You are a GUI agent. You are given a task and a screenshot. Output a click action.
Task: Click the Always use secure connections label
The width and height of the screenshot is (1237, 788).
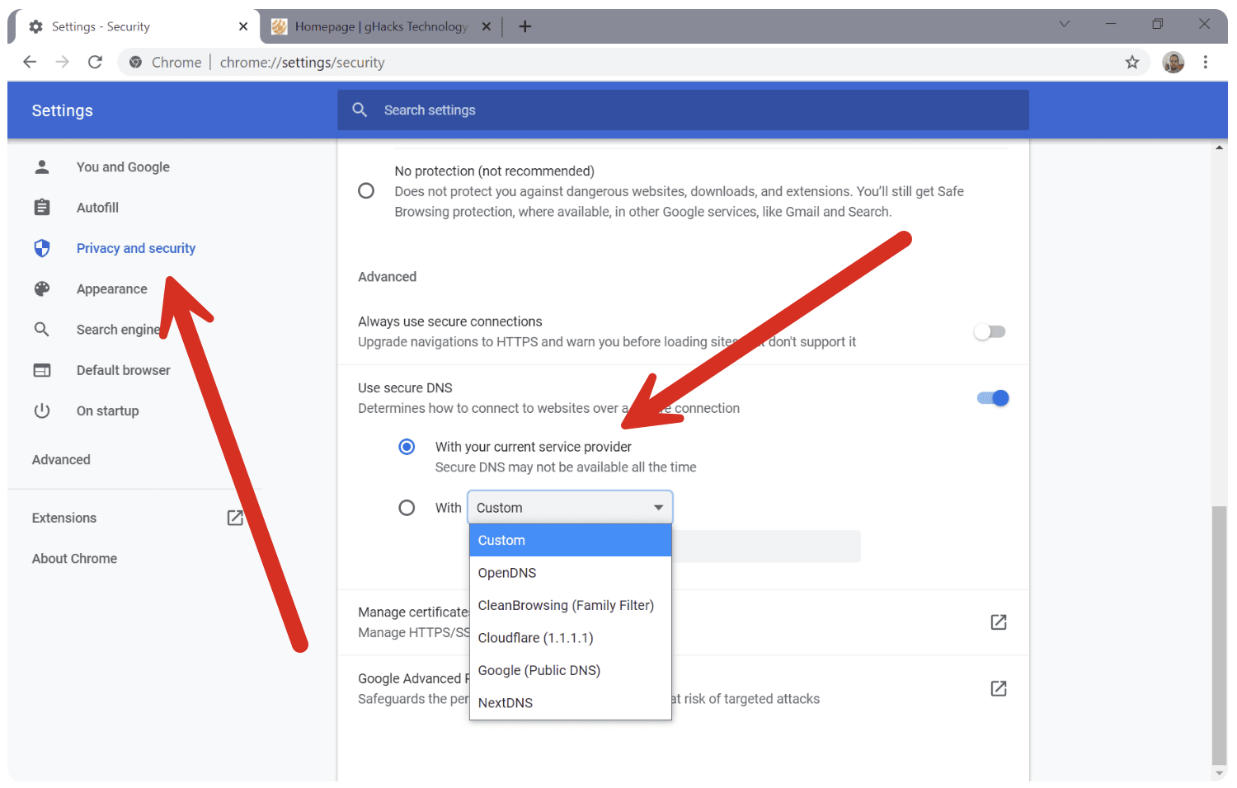(450, 321)
